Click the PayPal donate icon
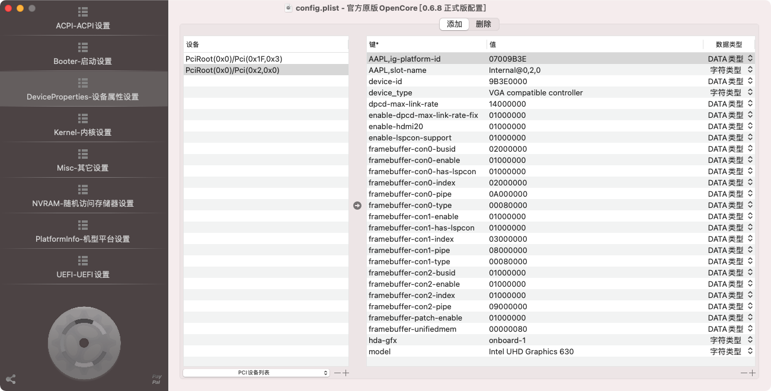The height and width of the screenshot is (391, 771). click(x=156, y=380)
